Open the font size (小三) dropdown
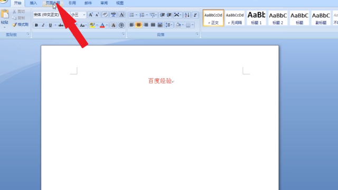 pyautogui.click(x=84, y=15)
